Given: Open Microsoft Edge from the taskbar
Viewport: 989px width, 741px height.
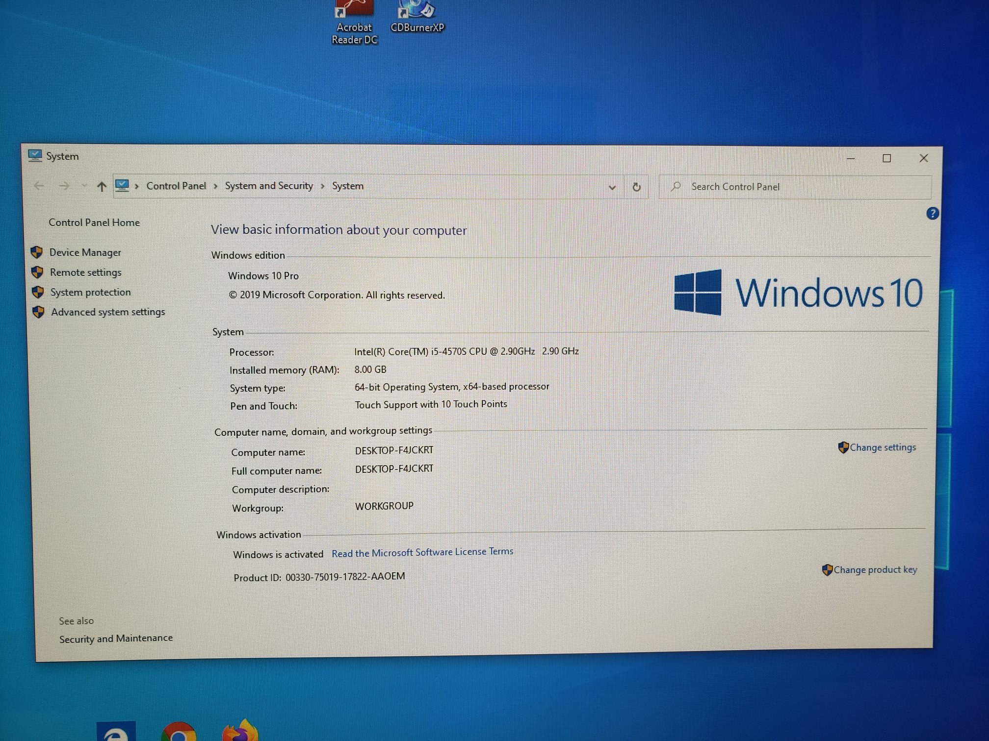Looking at the screenshot, I should 116,732.
